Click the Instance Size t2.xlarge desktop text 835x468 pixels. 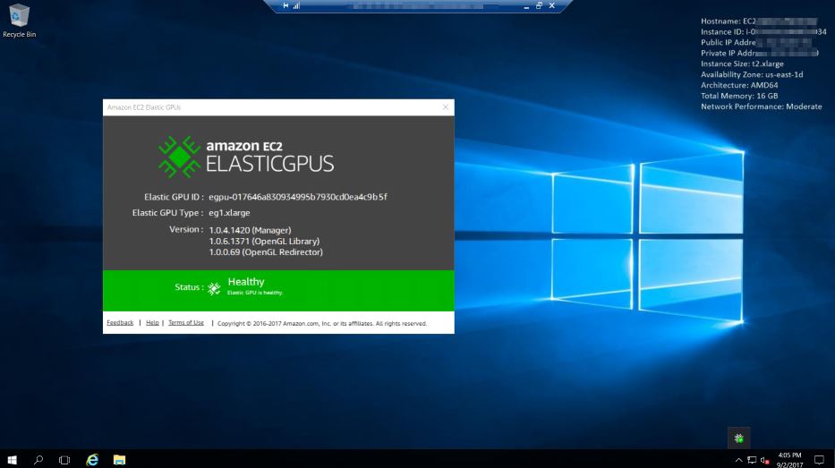(742, 64)
